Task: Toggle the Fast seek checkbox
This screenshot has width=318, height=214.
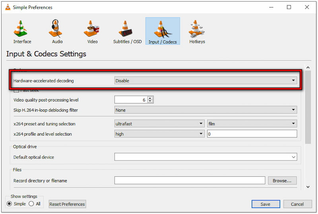Action: 16,91
